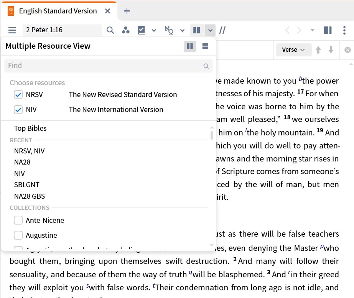Click the interlinear options icon
354x298 pixels.
[x=169, y=30]
